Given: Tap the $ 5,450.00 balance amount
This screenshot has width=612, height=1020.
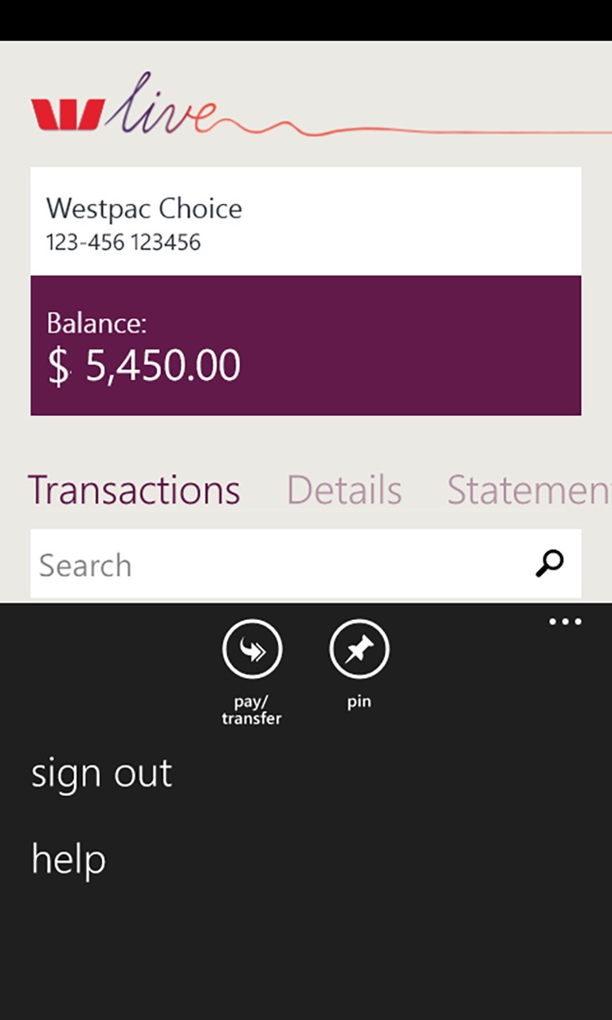Looking at the screenshot, I should click(x=163, y=366).
